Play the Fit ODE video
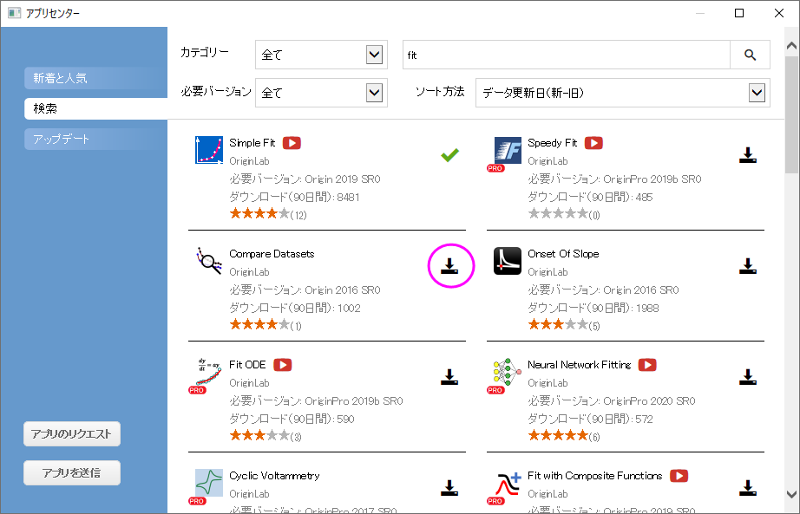This screenshot has width=800, height=514. pyautogui.click(x=283, y=365)
